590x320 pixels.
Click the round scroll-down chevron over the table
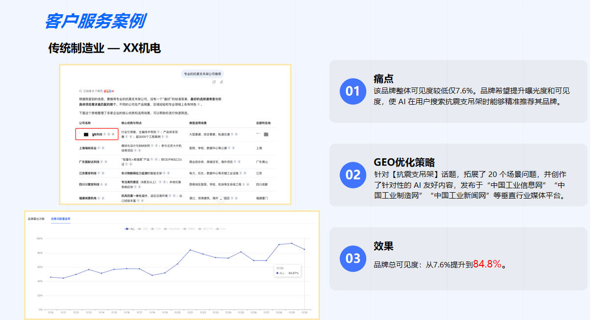tap(221, 199)
